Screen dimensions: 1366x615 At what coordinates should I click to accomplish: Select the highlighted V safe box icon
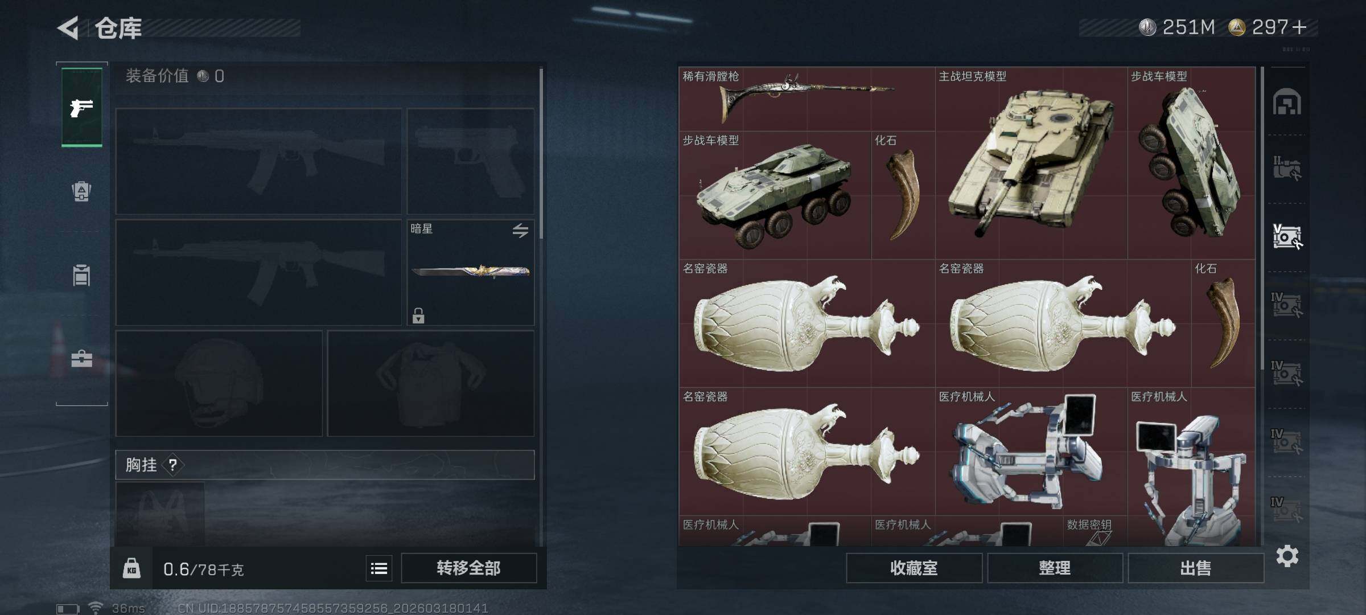point(1287,236)
